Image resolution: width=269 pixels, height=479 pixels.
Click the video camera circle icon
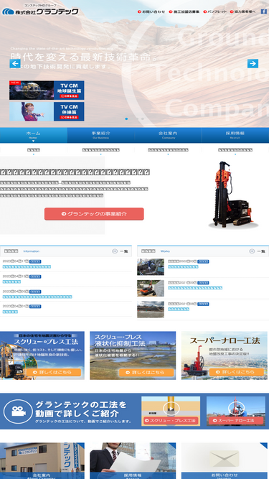(x=18, y=411)
